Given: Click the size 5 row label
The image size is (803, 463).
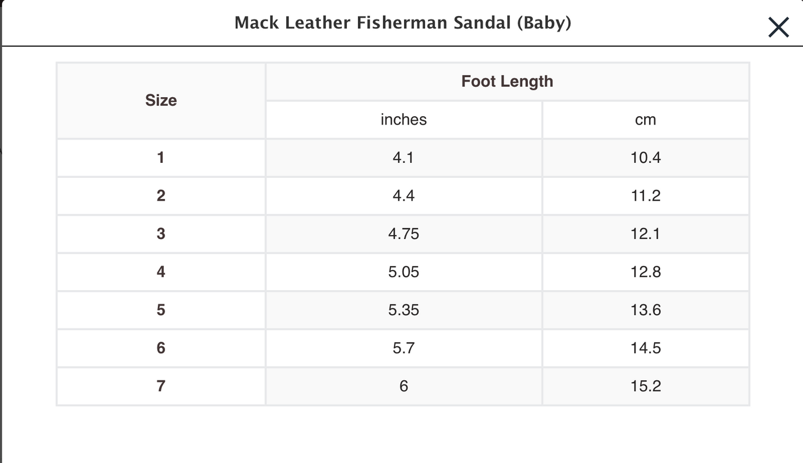Looking at the screenshot, I should (161, 310).
